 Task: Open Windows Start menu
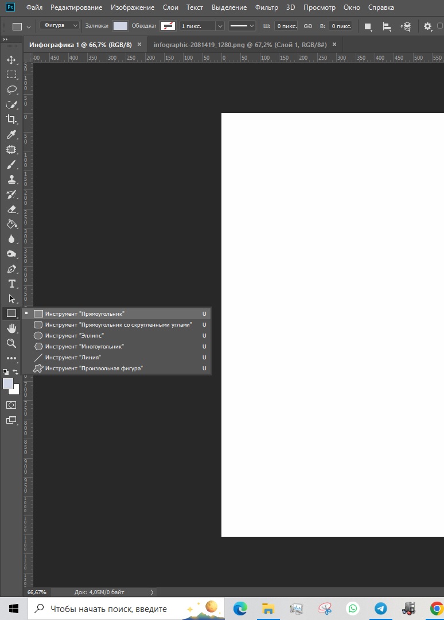pos(13,609)
